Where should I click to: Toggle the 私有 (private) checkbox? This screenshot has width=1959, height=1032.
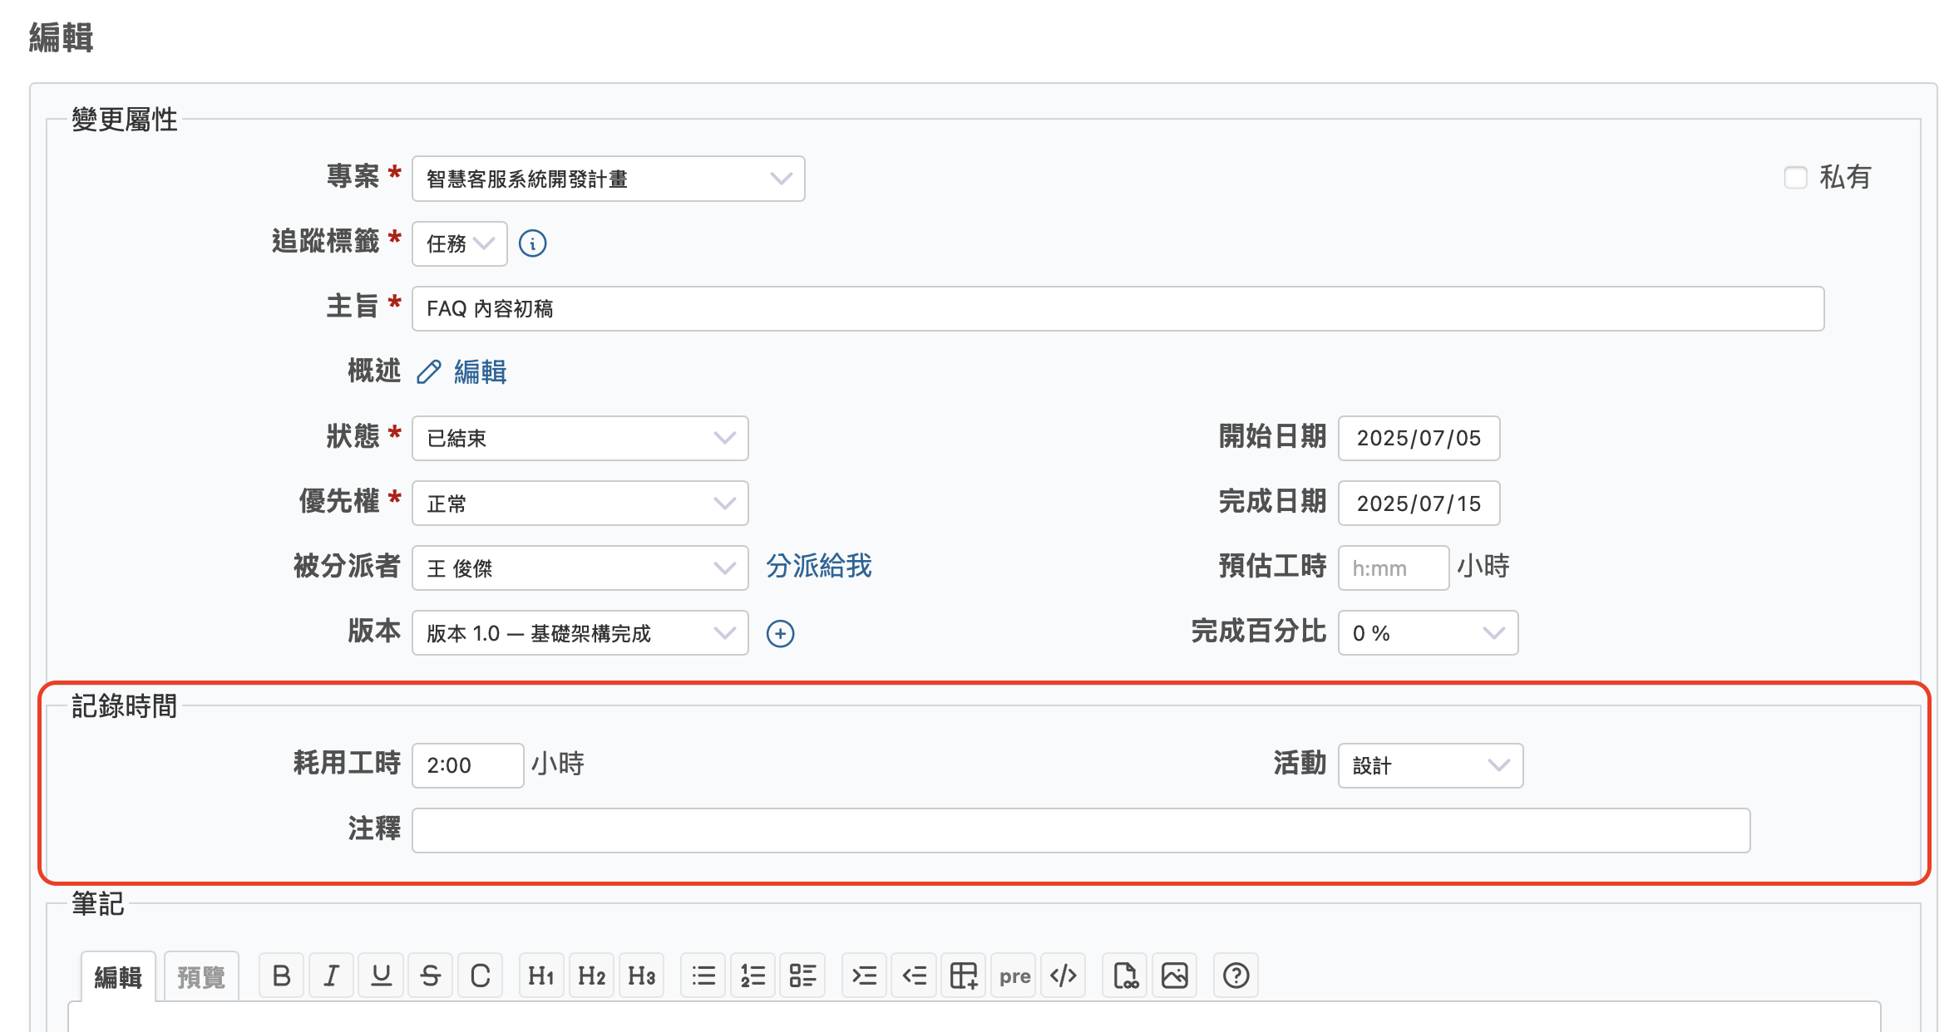[x=1795, y=177]
